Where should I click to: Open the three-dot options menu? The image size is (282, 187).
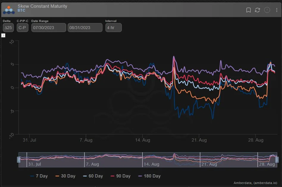(x=277, y=10)
